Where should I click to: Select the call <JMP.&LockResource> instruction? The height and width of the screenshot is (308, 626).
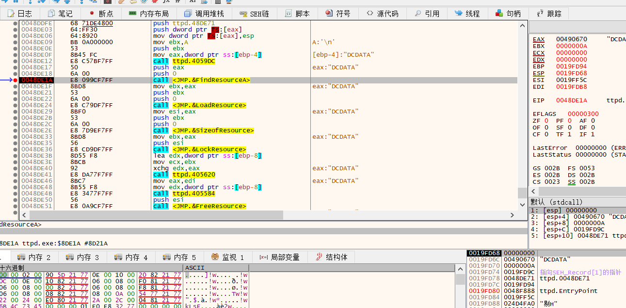click(x=199, y=149)
